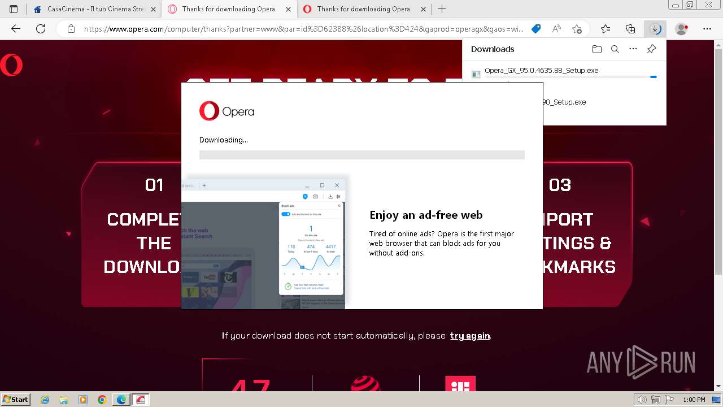Image resolution: width=723 pixels, height=407 pixels.
Task: Close the CasaCinema tab
Action: 153,9
